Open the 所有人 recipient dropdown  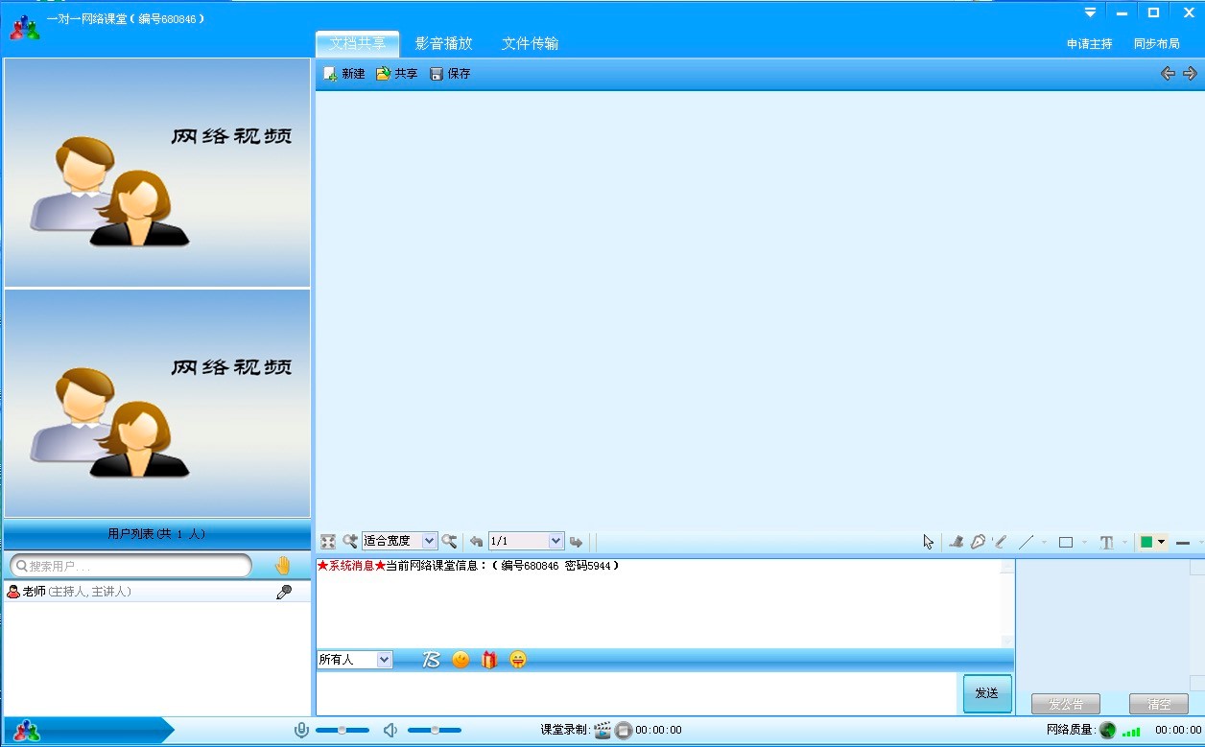coord(385,660)
